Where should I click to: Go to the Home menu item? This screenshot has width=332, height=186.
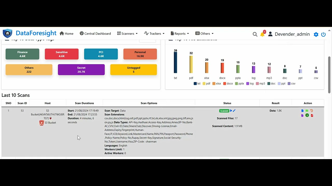(x=66, y=34)
